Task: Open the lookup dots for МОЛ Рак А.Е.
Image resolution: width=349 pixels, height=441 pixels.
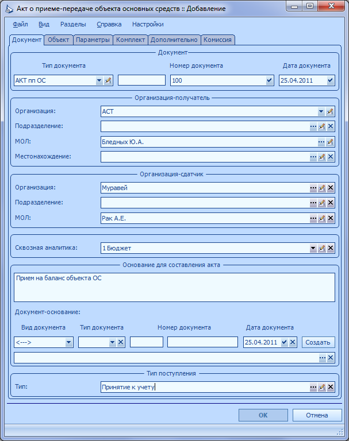Action: [x=313, y=218]
